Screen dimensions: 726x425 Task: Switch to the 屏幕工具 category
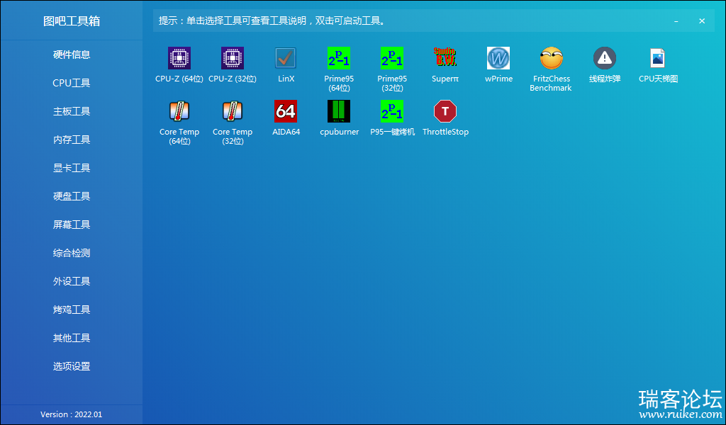coord(72,225)
